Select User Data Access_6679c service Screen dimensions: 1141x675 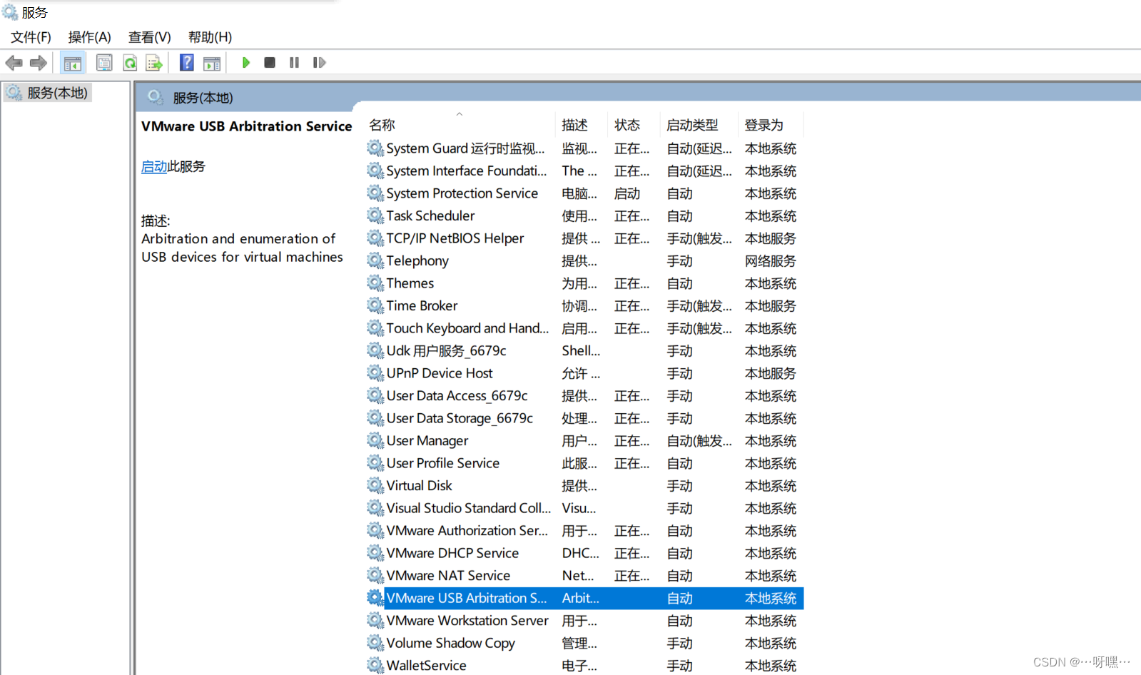pyautogui.click(x=585, y=395)
